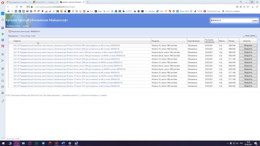Go back with browser back arrow
Image resolution: width=260 pixels, height=146 pixels.
(x=8, y=7)
